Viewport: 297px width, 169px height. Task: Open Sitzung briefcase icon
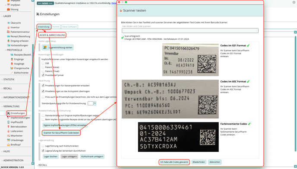[8, 10]
